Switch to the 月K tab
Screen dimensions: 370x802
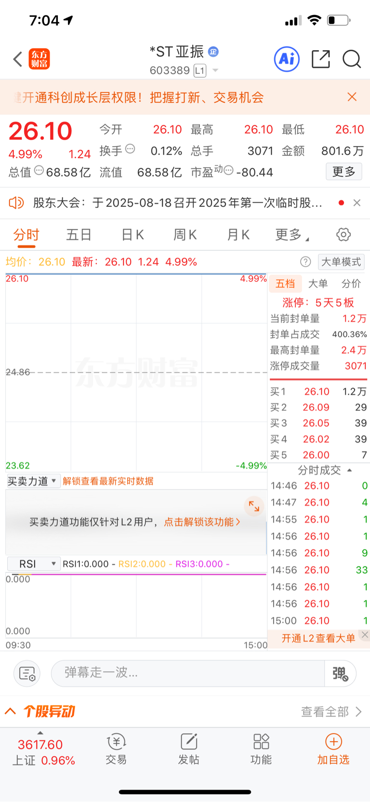coord(238,235)
